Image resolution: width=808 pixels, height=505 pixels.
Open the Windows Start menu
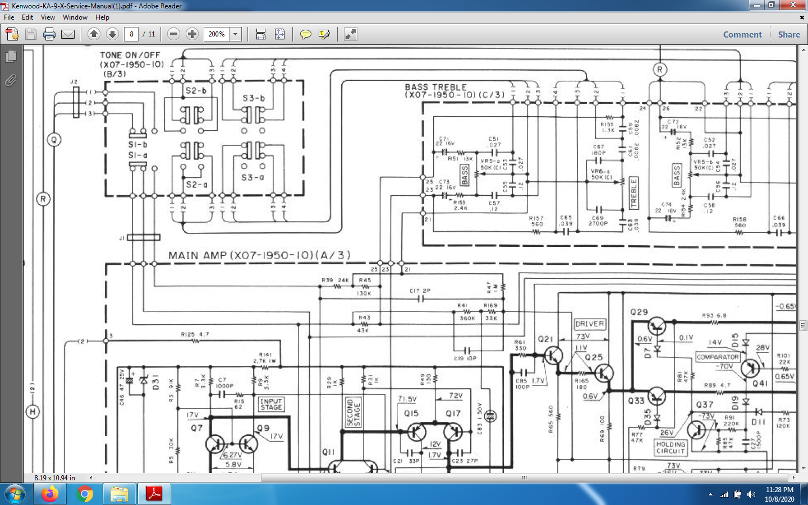coord(15,494)
